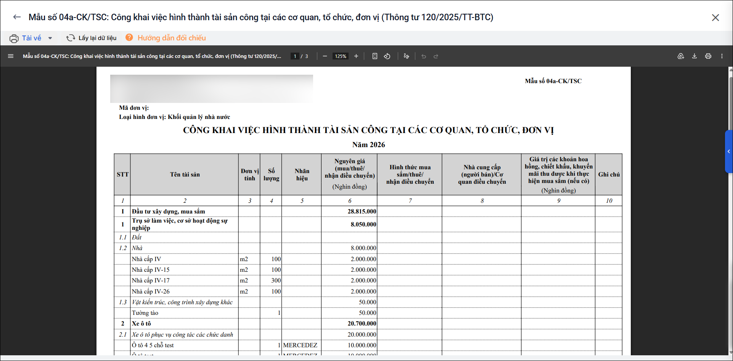Click the Ghi chú column header
733x361 pixels.
pos(609,175)
